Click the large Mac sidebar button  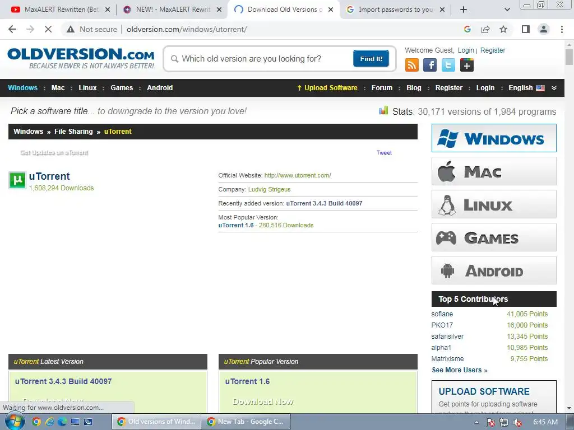tap(494, 171)
